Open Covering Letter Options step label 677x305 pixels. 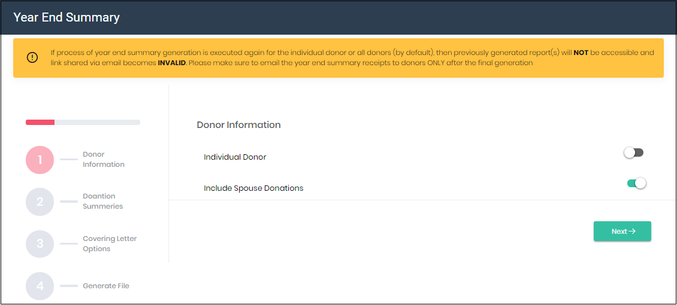coord(110,244)
